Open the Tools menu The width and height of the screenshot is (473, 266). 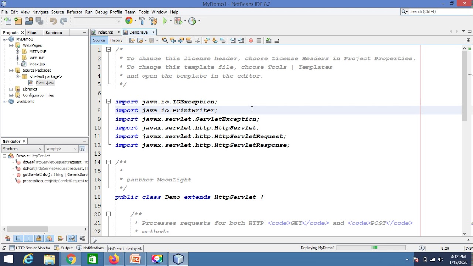143,12
